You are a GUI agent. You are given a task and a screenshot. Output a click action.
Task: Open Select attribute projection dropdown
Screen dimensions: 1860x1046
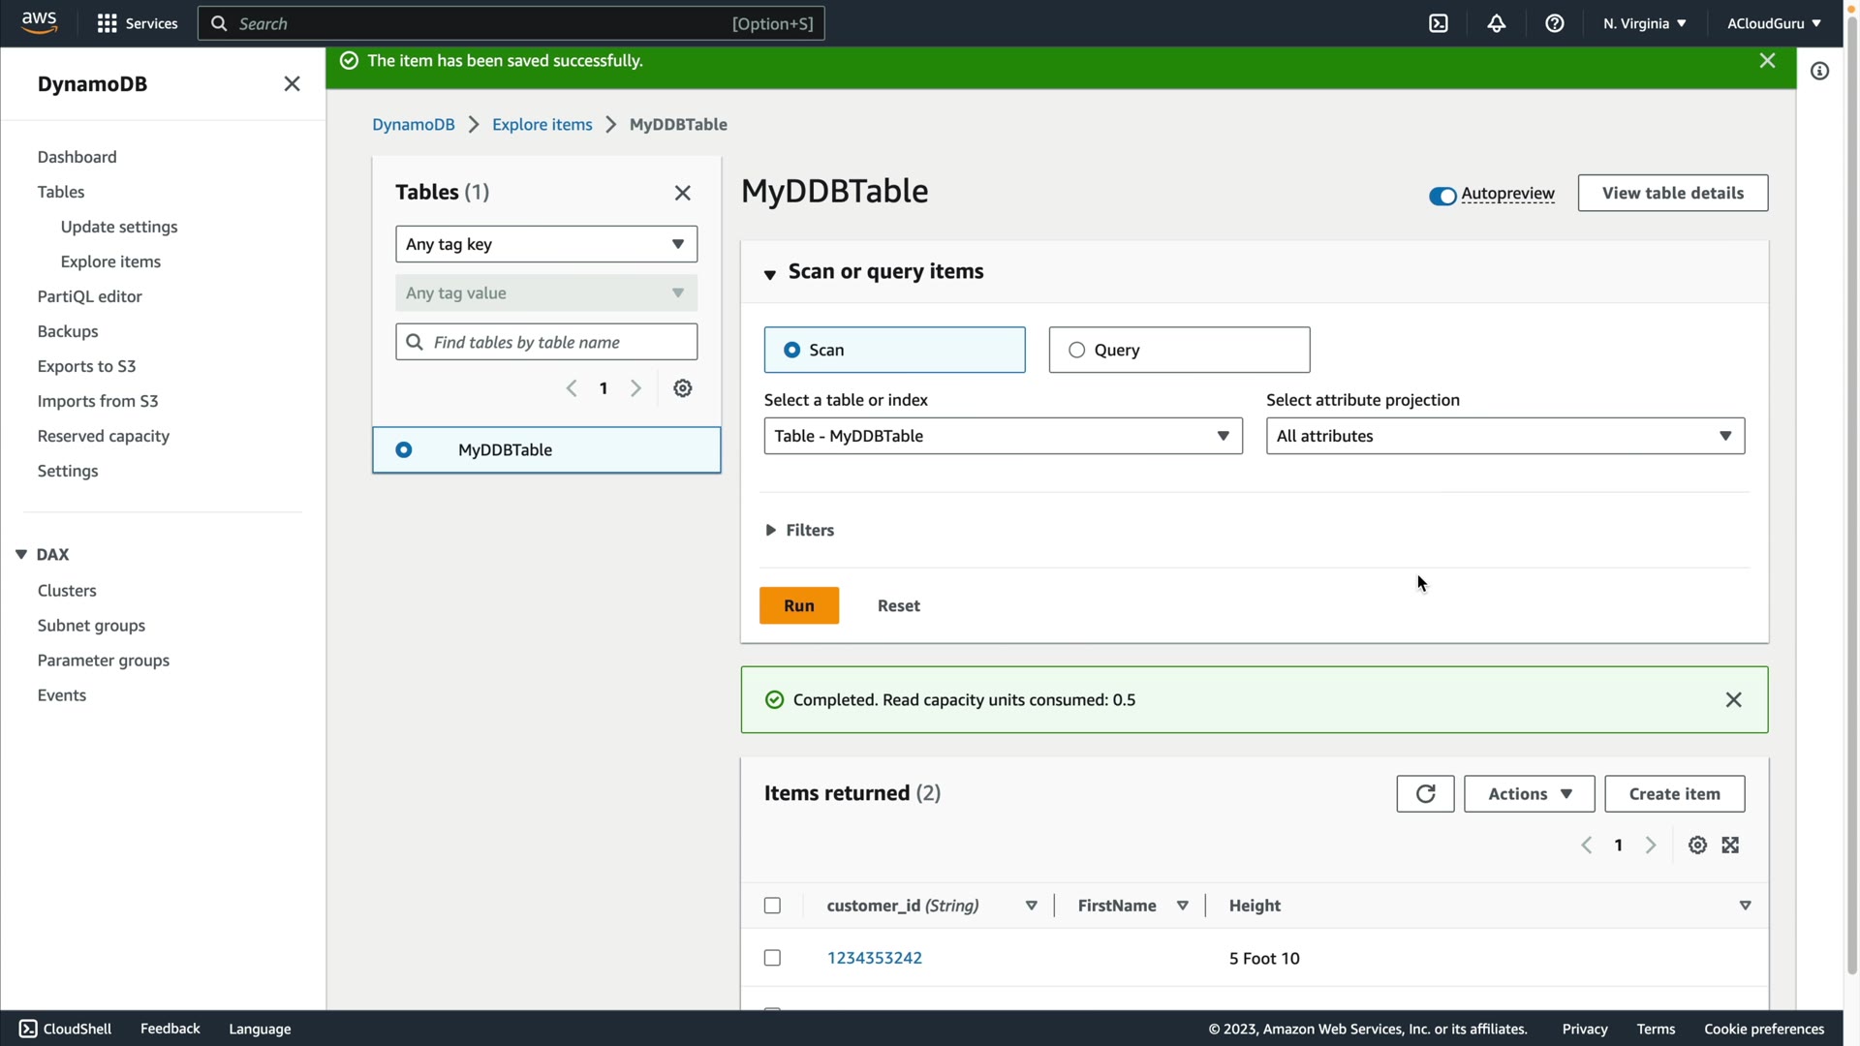1504,436
